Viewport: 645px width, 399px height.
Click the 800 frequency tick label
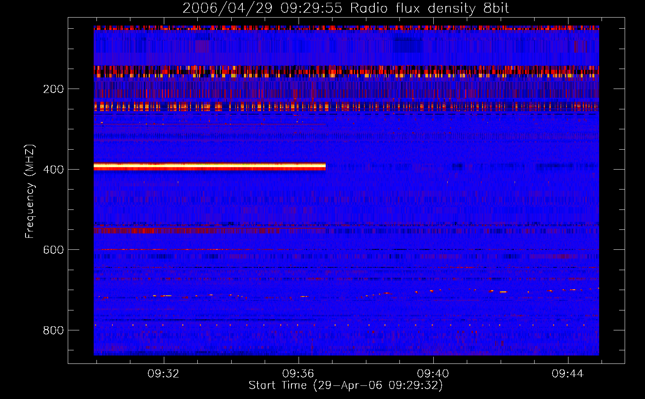53,330
